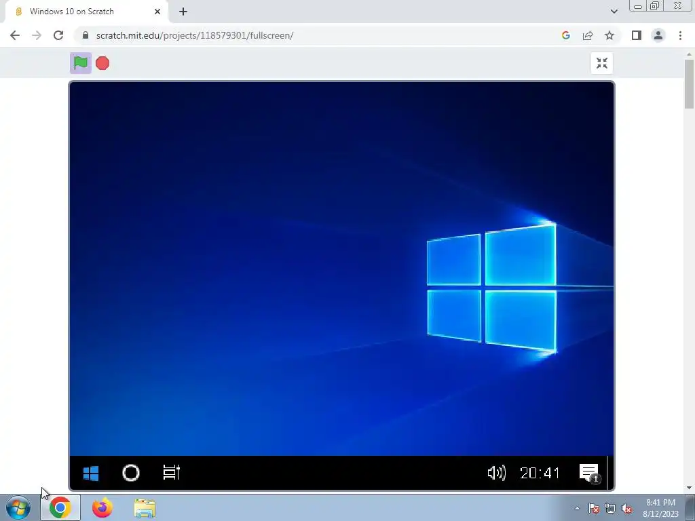Go forward in browser history
This screenshot has height=521, width=695.
37,35
